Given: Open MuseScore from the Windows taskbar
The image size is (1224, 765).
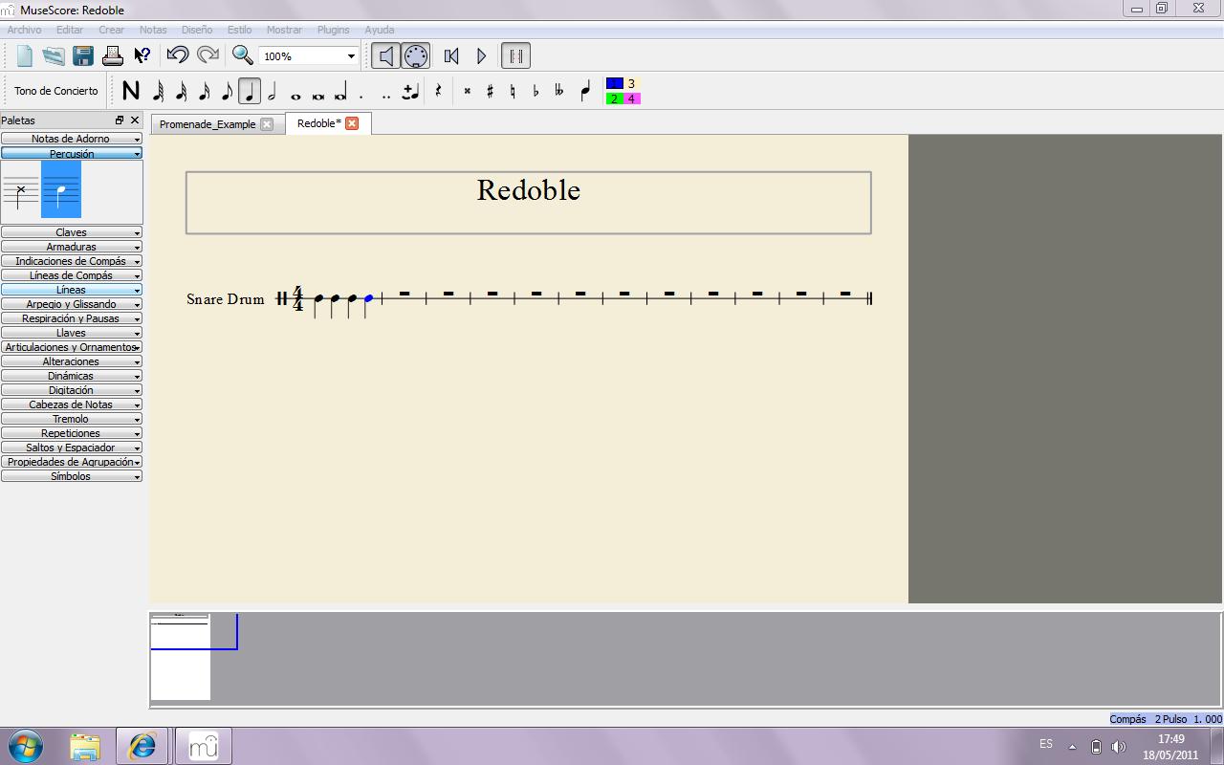Looking at the screenshot, I should (x=201, y=744).
